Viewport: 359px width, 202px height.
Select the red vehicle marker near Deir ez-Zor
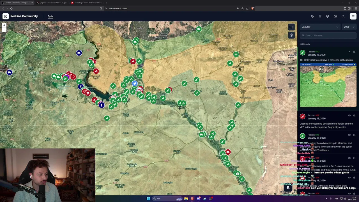[x=228, y=152]
